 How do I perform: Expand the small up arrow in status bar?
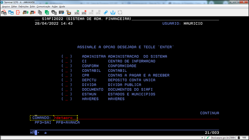pos(202,138)
